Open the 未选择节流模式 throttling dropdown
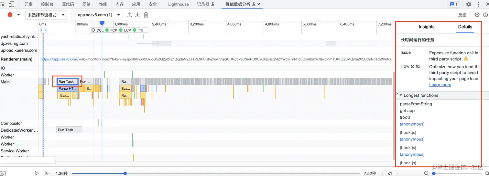This screenshot has width=489, height=176. [46, 15]
